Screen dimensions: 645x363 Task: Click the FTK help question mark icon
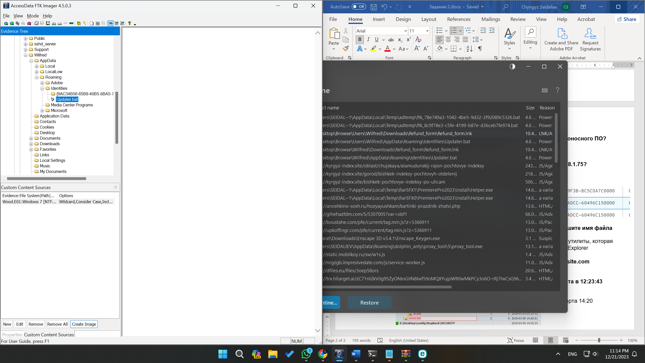click(x=130, y=23)
